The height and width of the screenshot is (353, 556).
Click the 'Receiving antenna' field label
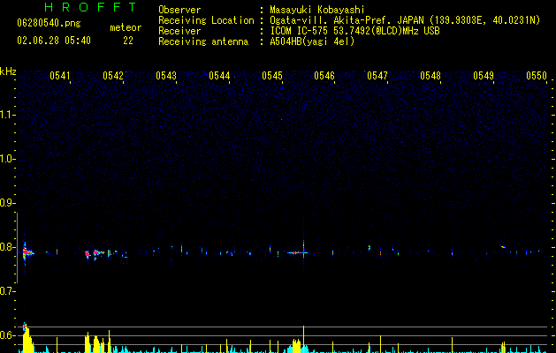(203, 41)
